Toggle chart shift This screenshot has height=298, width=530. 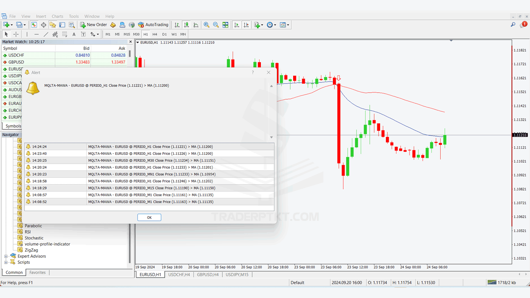[x=246, y=25]
